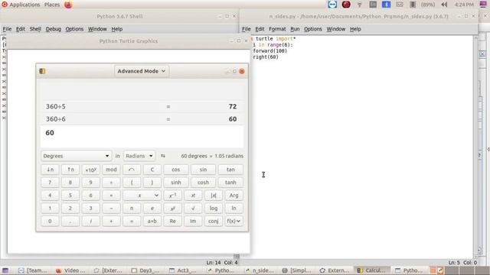This screenshot has width=490, height=275.
Task: Click the 360÷6 history row
Action: click(x=142, y=119)
